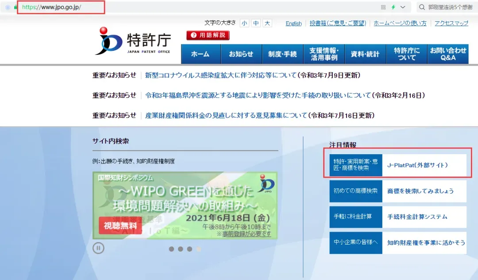Pause the banner slideshow
478x280 pixels.
pyautogui.click(x=98, y=248)
